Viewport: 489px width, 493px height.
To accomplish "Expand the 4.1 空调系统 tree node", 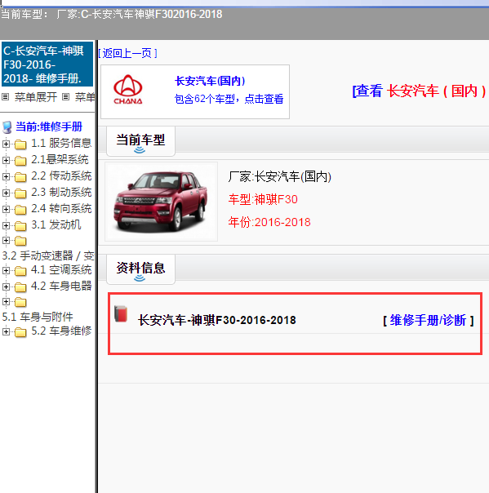I will click(6, 270).
